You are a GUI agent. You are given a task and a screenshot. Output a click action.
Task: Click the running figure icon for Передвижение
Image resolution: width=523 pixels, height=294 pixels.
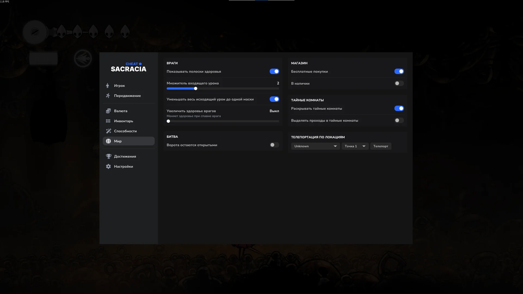tap(108, 96)
